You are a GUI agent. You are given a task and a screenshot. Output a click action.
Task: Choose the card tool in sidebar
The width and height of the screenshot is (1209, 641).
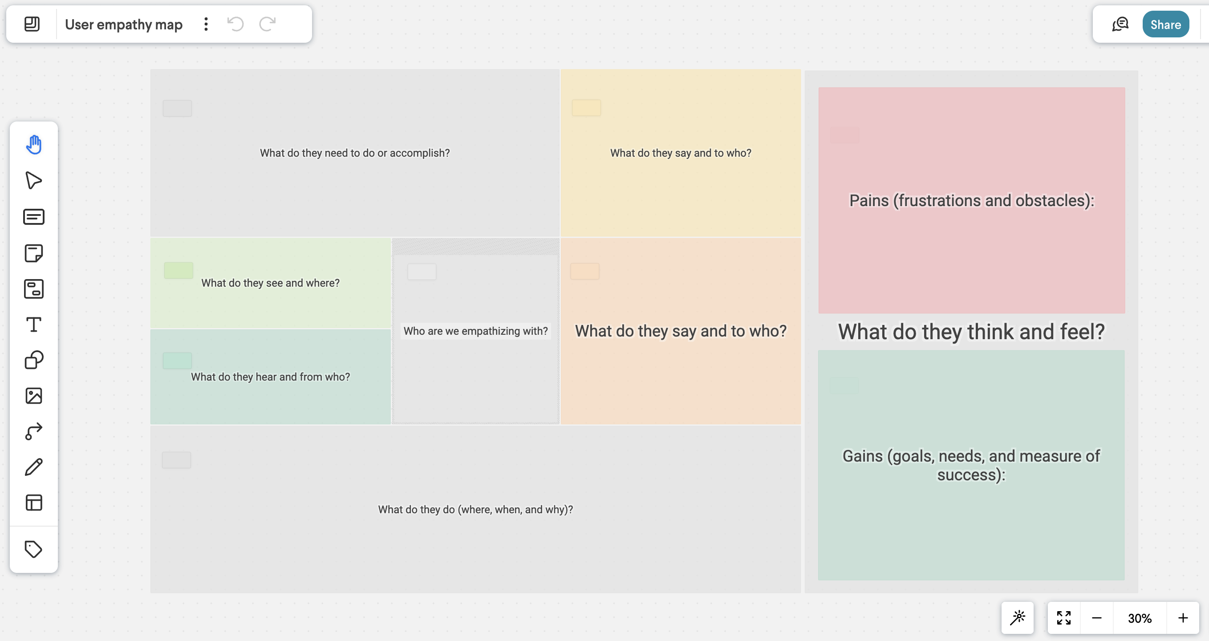[34, 217]
